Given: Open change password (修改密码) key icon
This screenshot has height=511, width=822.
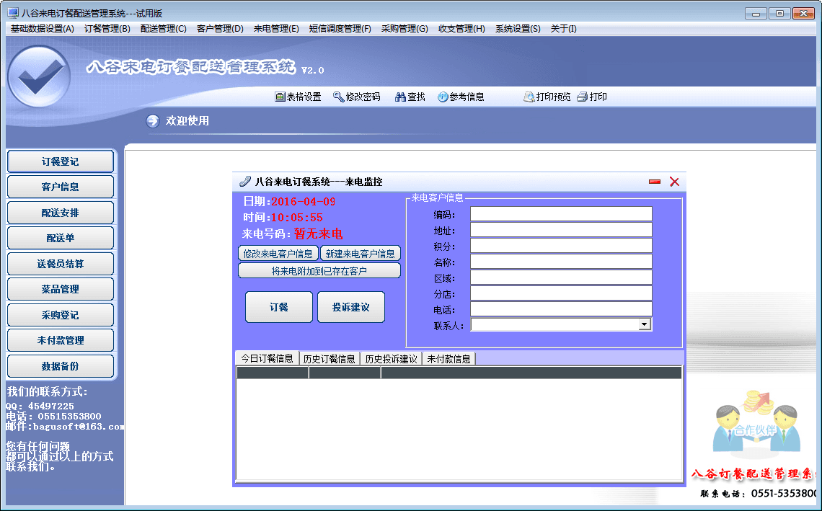Looking at the screenshot, I should (338, 97).
